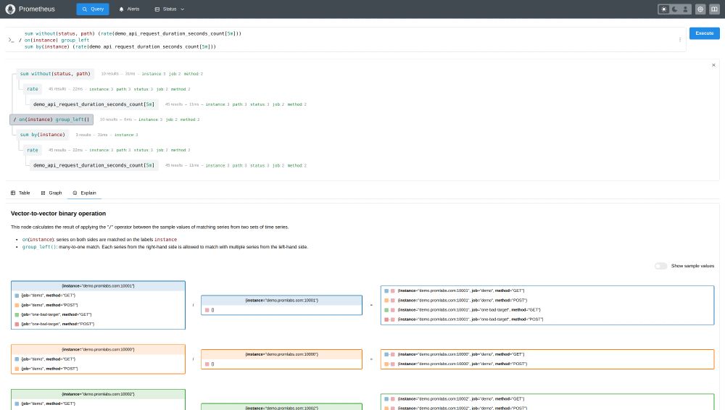This screenshot has height=410, width=725.
Task: Open the Alerts page
Action: (x=129, y=9)
